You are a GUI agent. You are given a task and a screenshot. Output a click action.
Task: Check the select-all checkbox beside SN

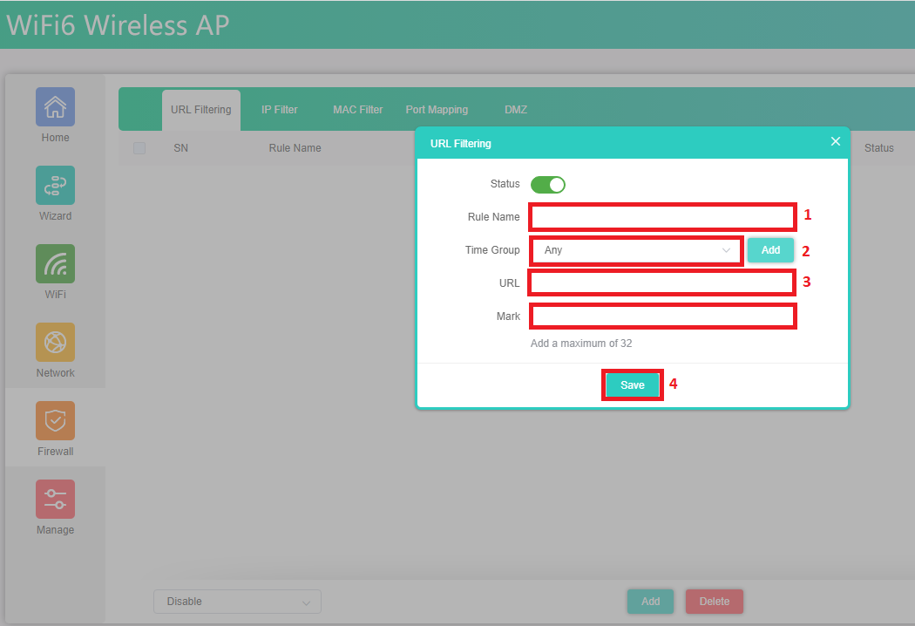[139, 148]
